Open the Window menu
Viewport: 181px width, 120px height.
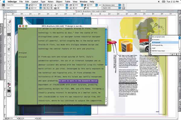click(84, 1)
